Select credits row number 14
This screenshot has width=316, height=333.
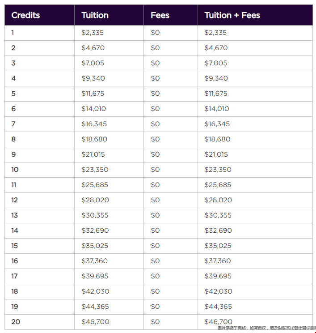15,231
